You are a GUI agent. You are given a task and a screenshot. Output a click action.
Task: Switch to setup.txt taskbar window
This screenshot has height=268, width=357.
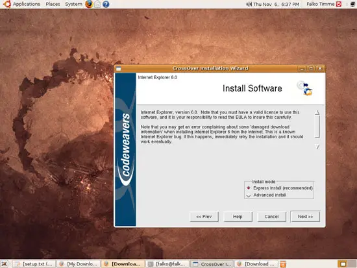tap(34, 264)
